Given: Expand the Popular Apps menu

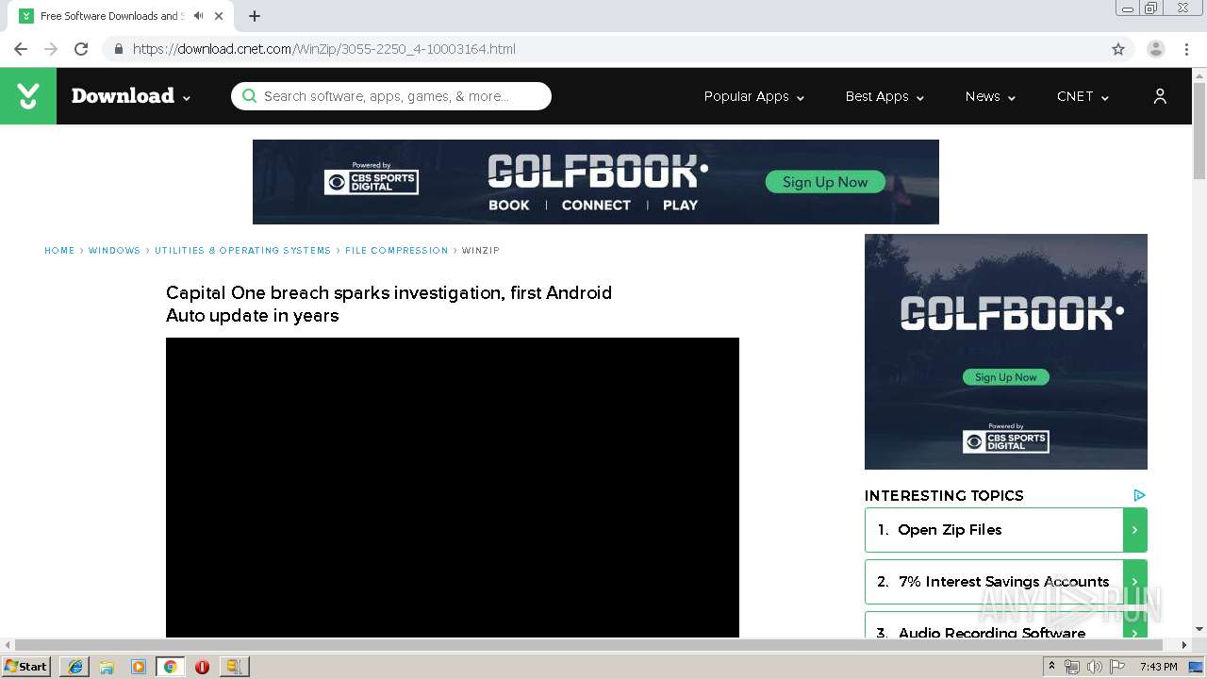Looking at the screenshot, I should point(754,96).
